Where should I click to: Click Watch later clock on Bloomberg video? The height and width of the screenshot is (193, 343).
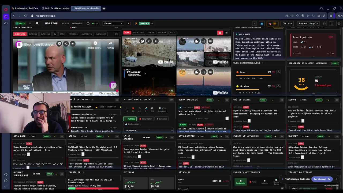pyautogui.click(x=95, y=43)
